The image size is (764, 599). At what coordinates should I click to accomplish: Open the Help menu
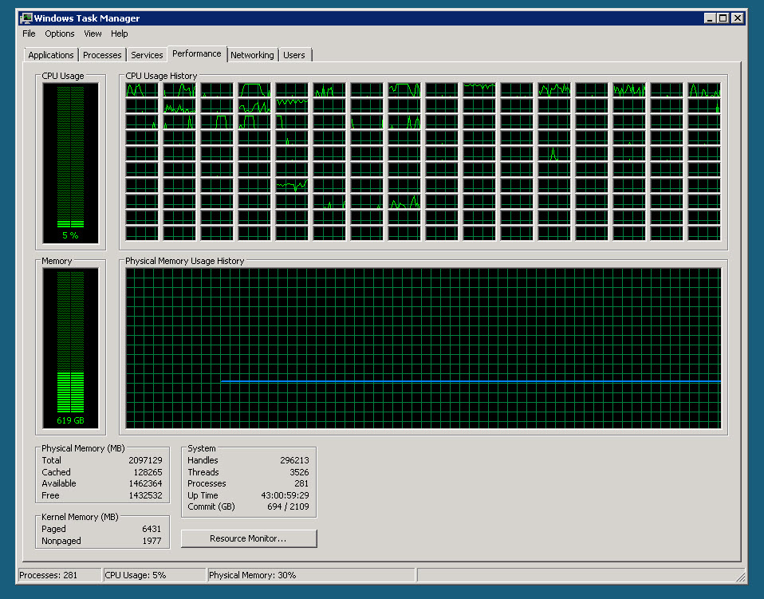[x=120, y=33]
